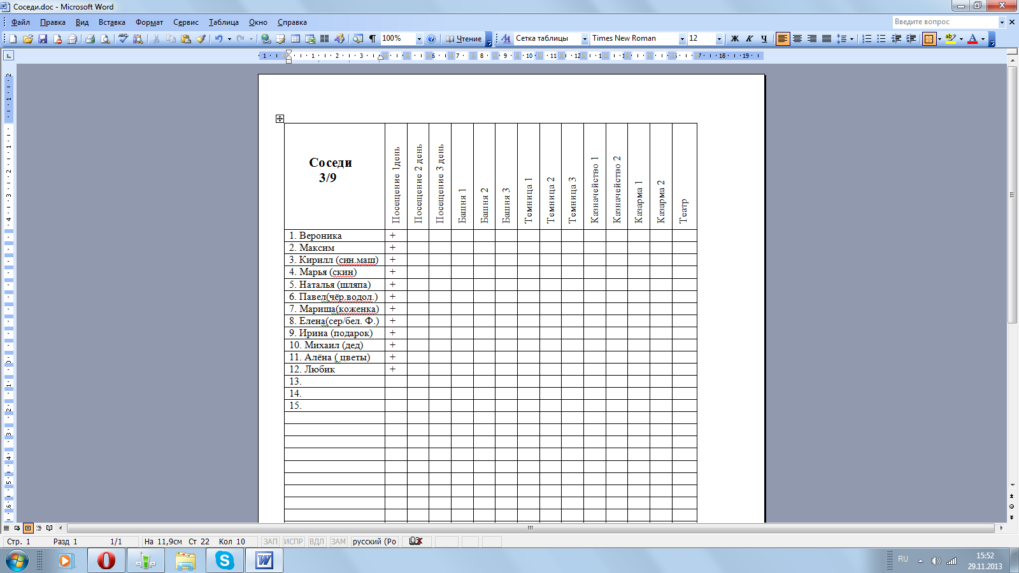The image size is (1019, 573).
Task: Save the document with floppy icon
Action: [x=43, y=39]
